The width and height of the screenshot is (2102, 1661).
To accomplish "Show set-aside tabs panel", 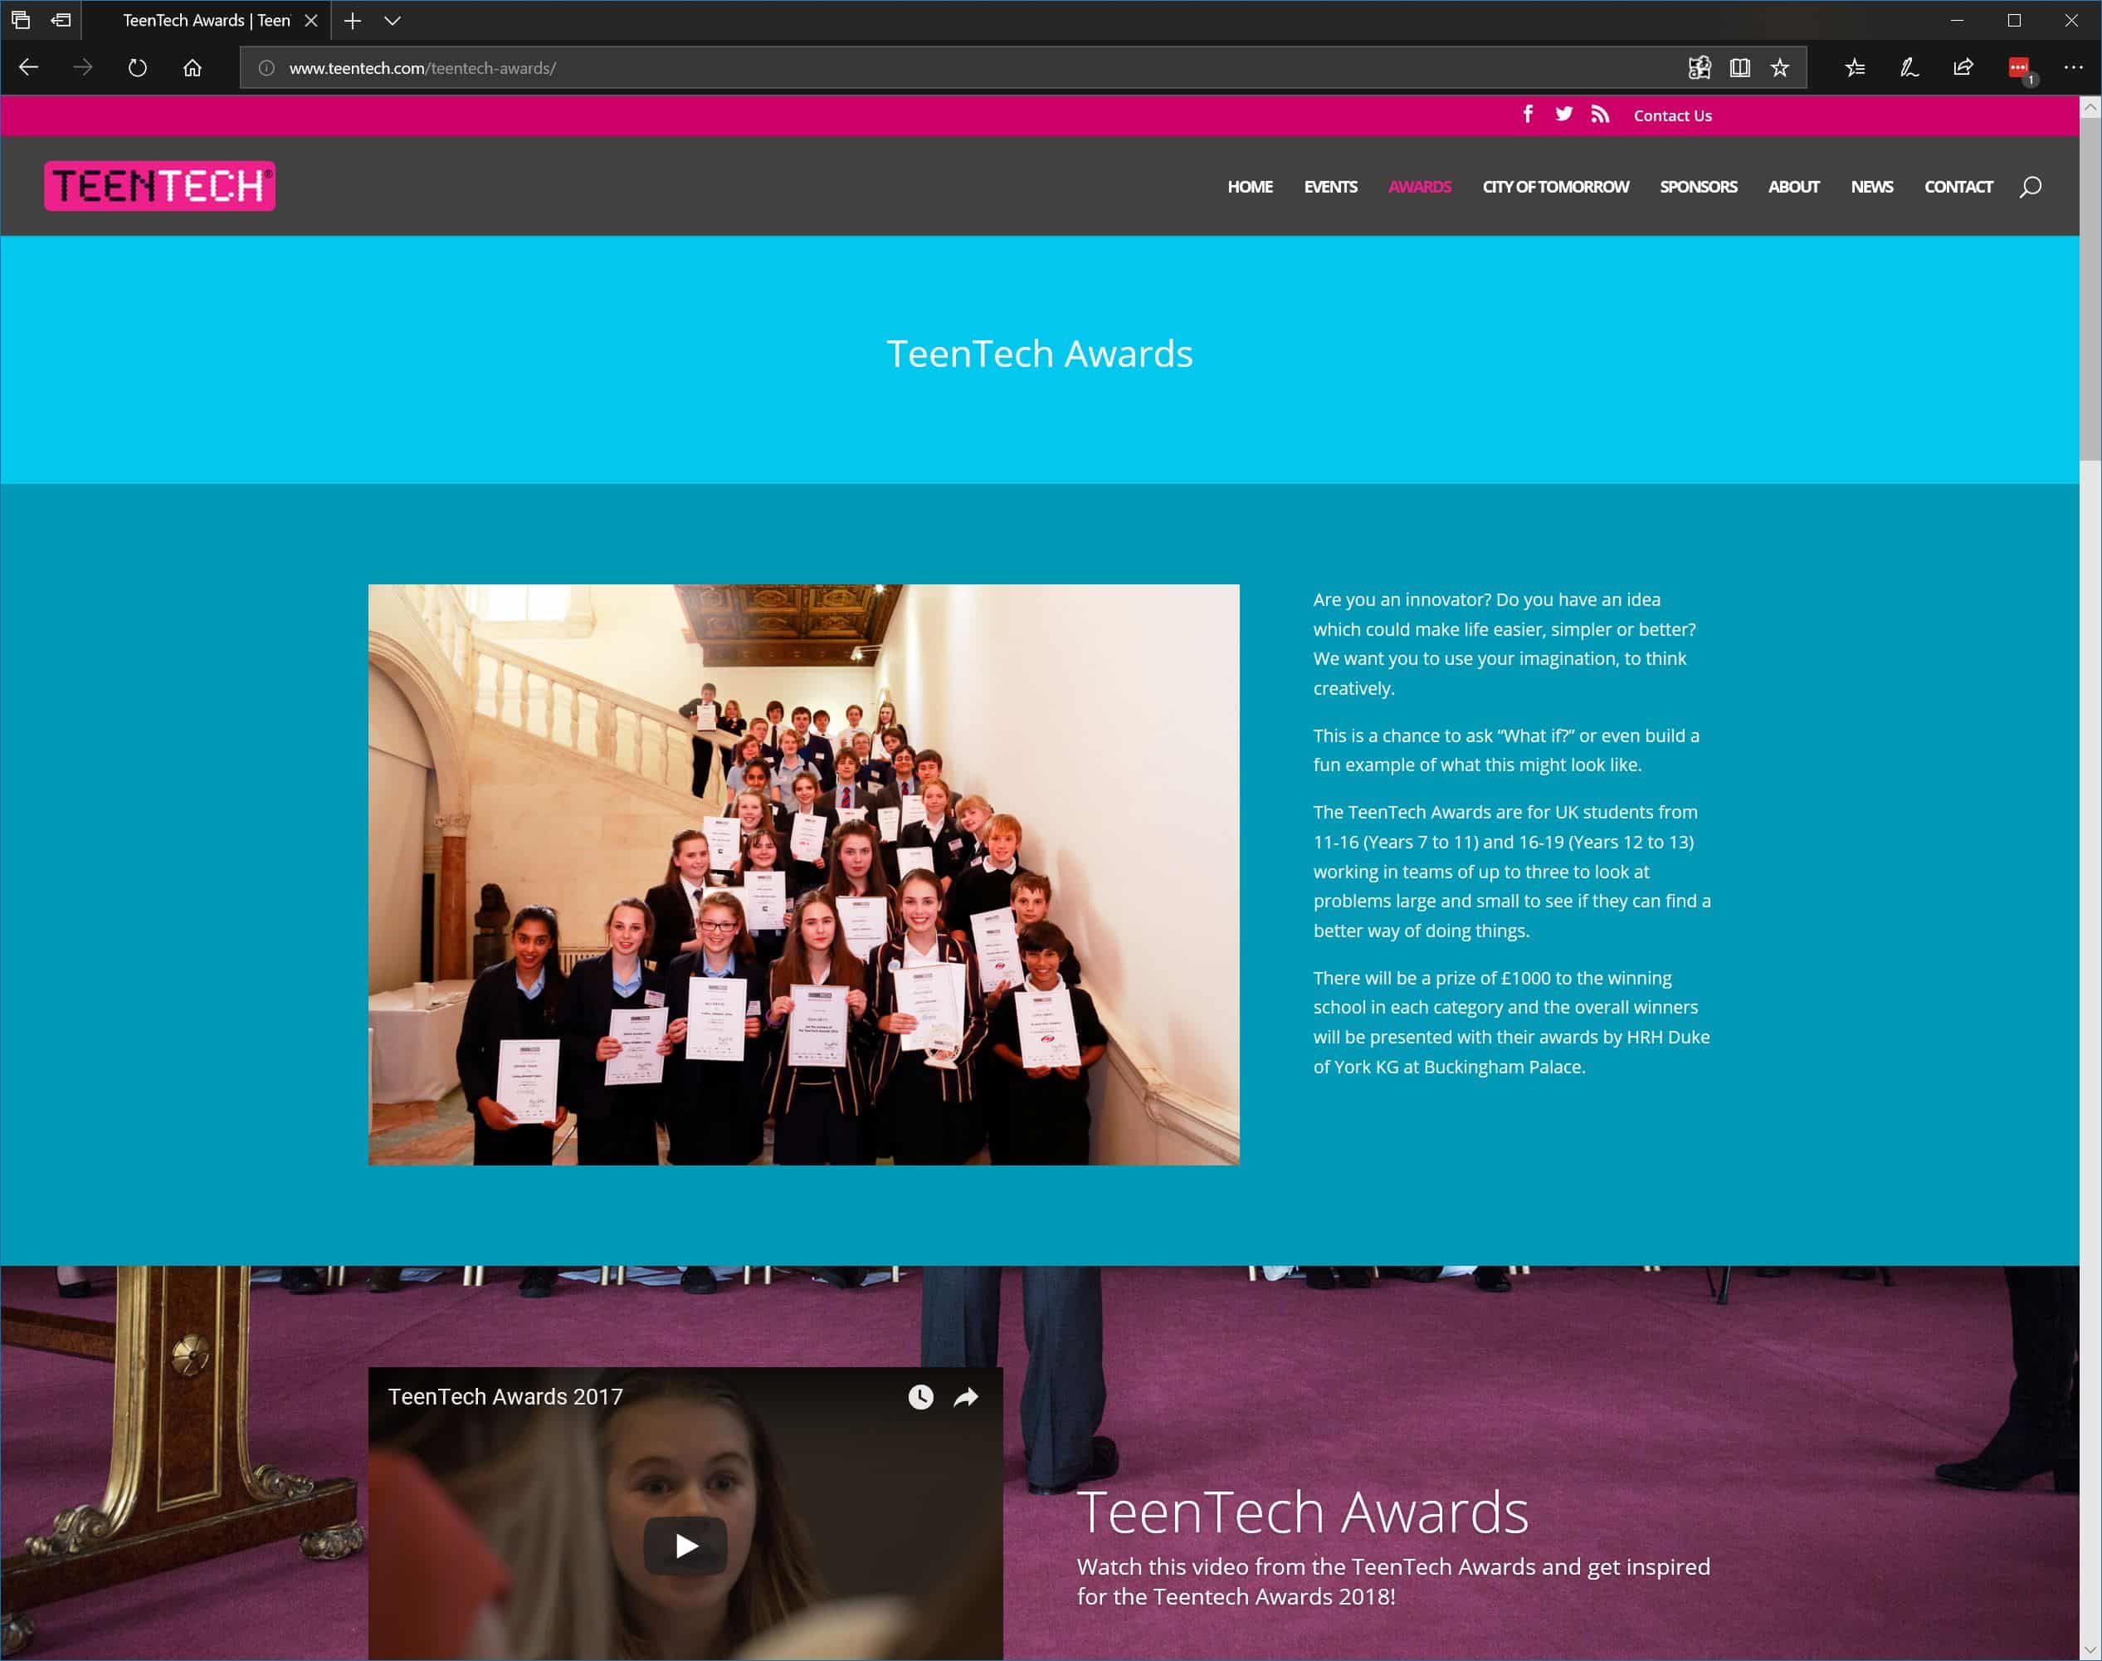I will pyautogui.click(x=21, y=21).
